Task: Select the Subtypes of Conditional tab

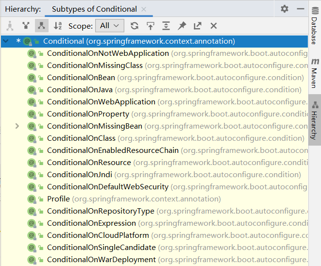Action: click(x=94, y=9)
